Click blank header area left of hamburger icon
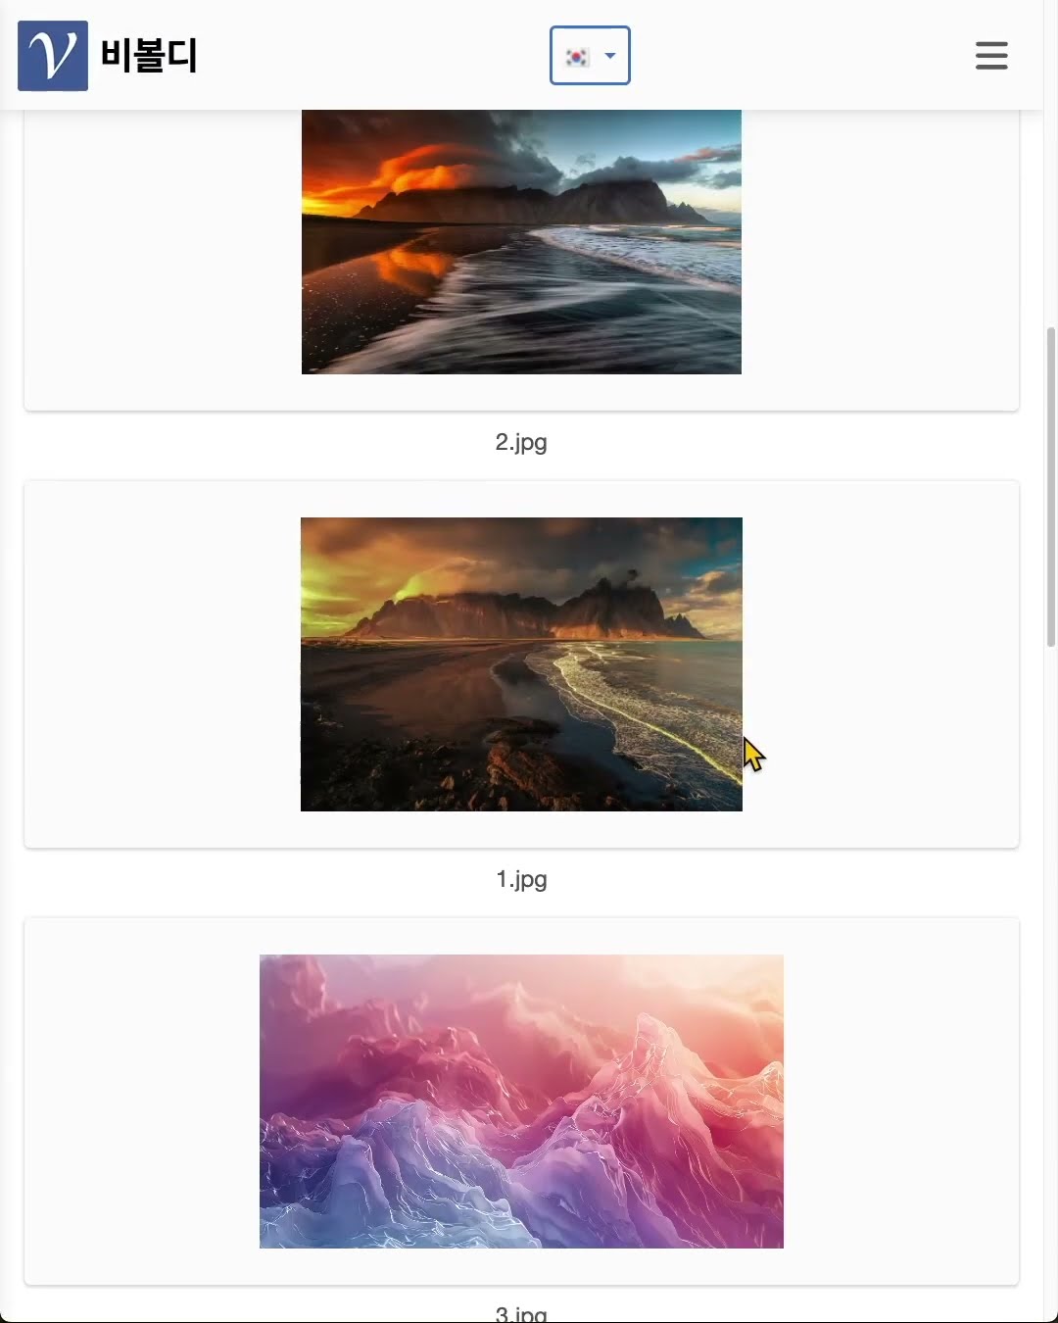 pyautogui.click(x=803, y=56)
